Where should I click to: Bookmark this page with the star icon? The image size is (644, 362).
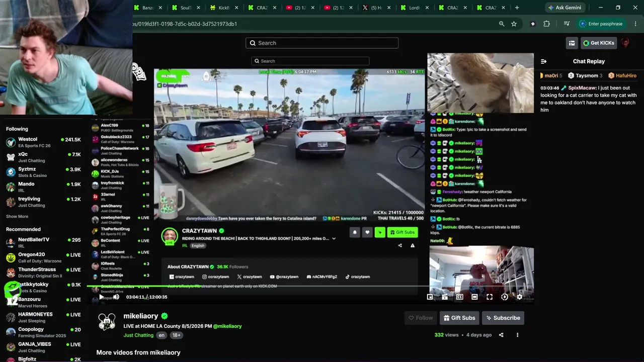coord(514,24)
